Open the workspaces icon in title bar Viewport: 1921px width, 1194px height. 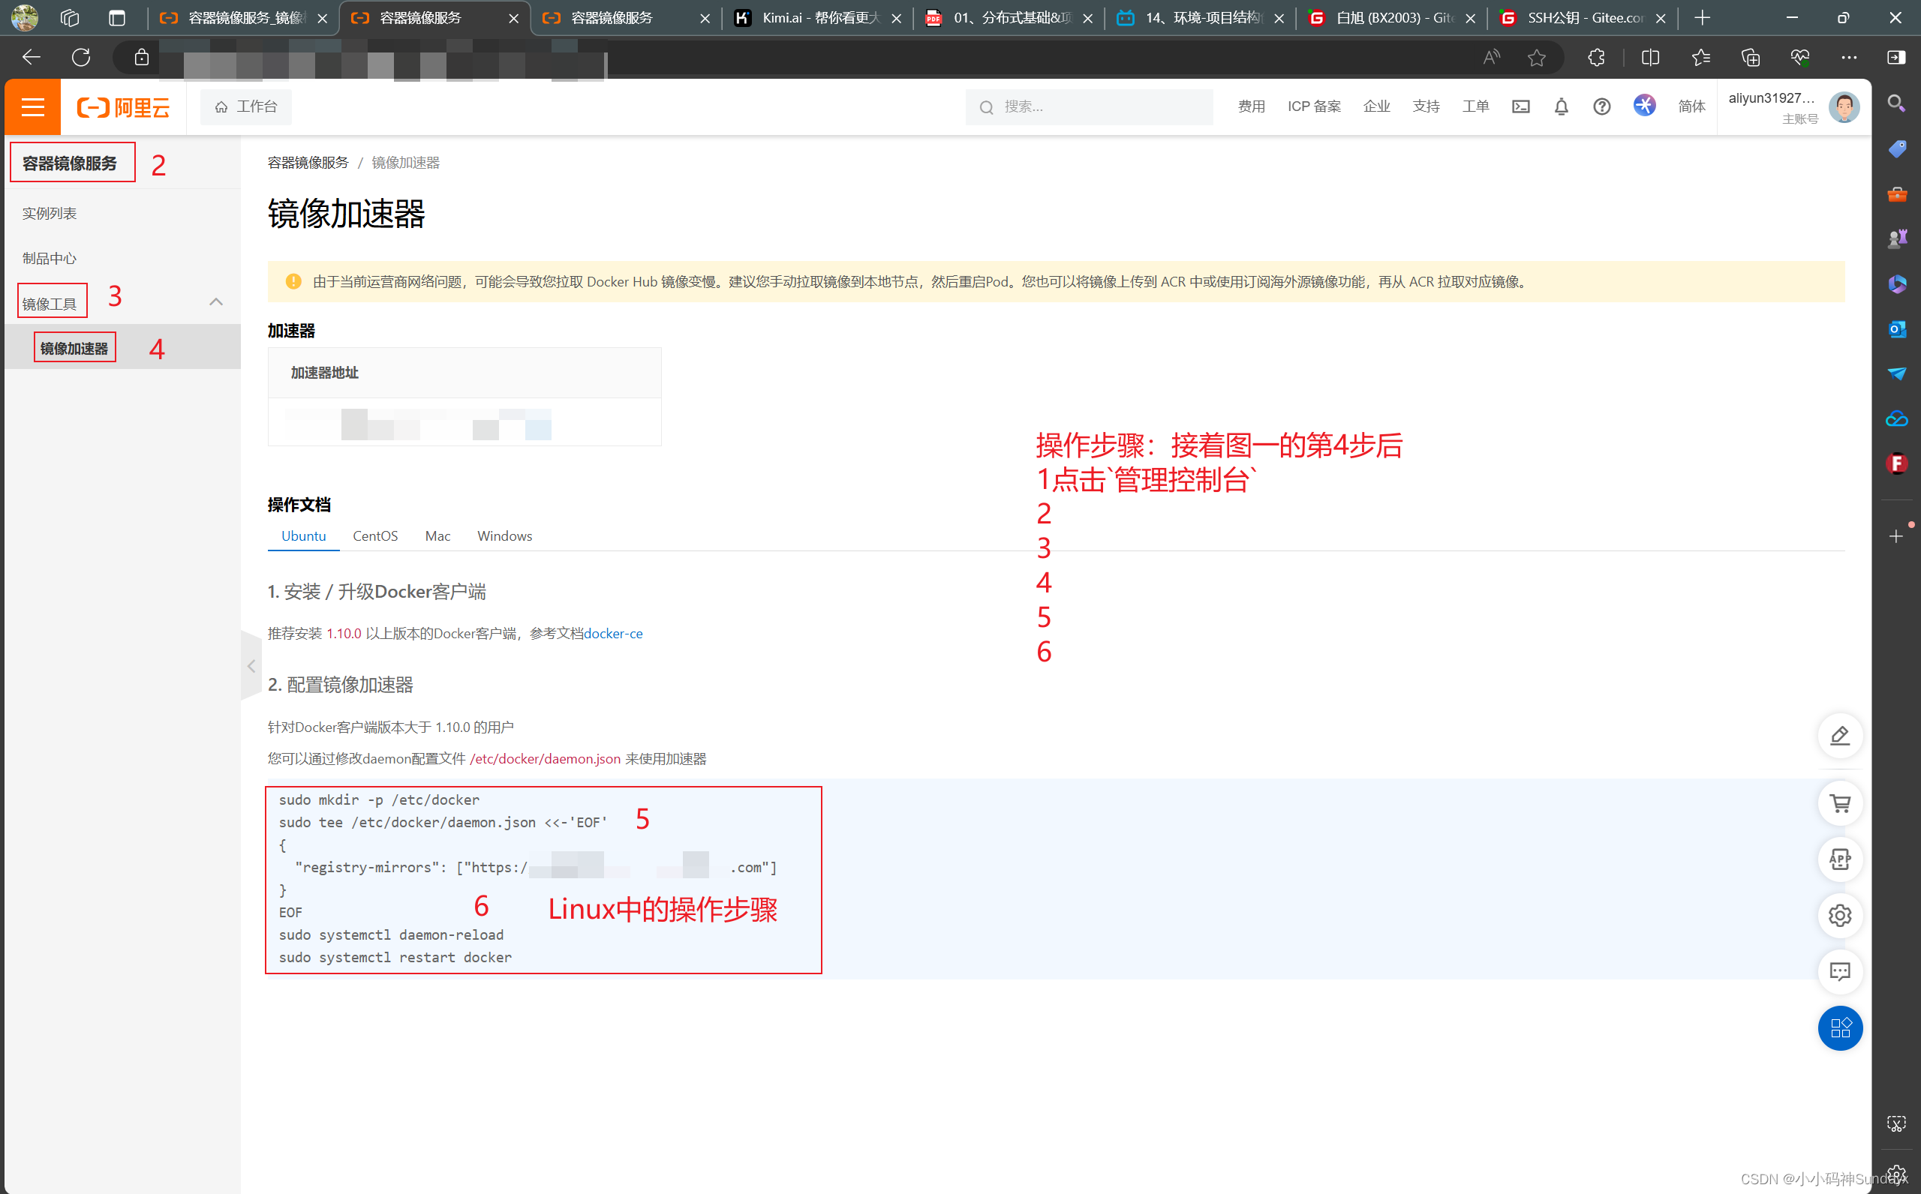(70, 17)
